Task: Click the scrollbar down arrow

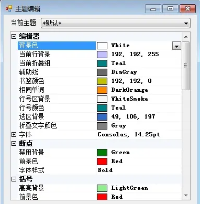Action: tap(186, 196)
